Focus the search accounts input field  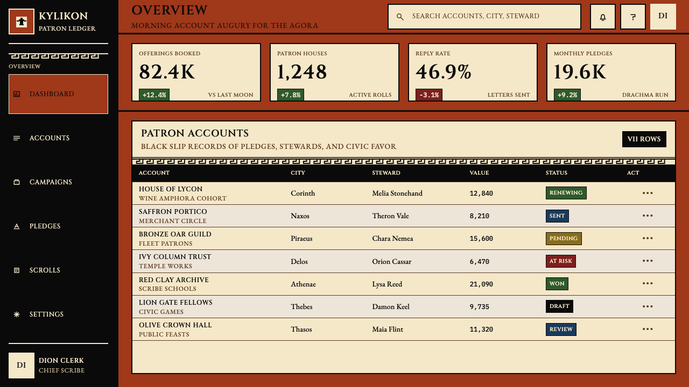pos(484,17)
